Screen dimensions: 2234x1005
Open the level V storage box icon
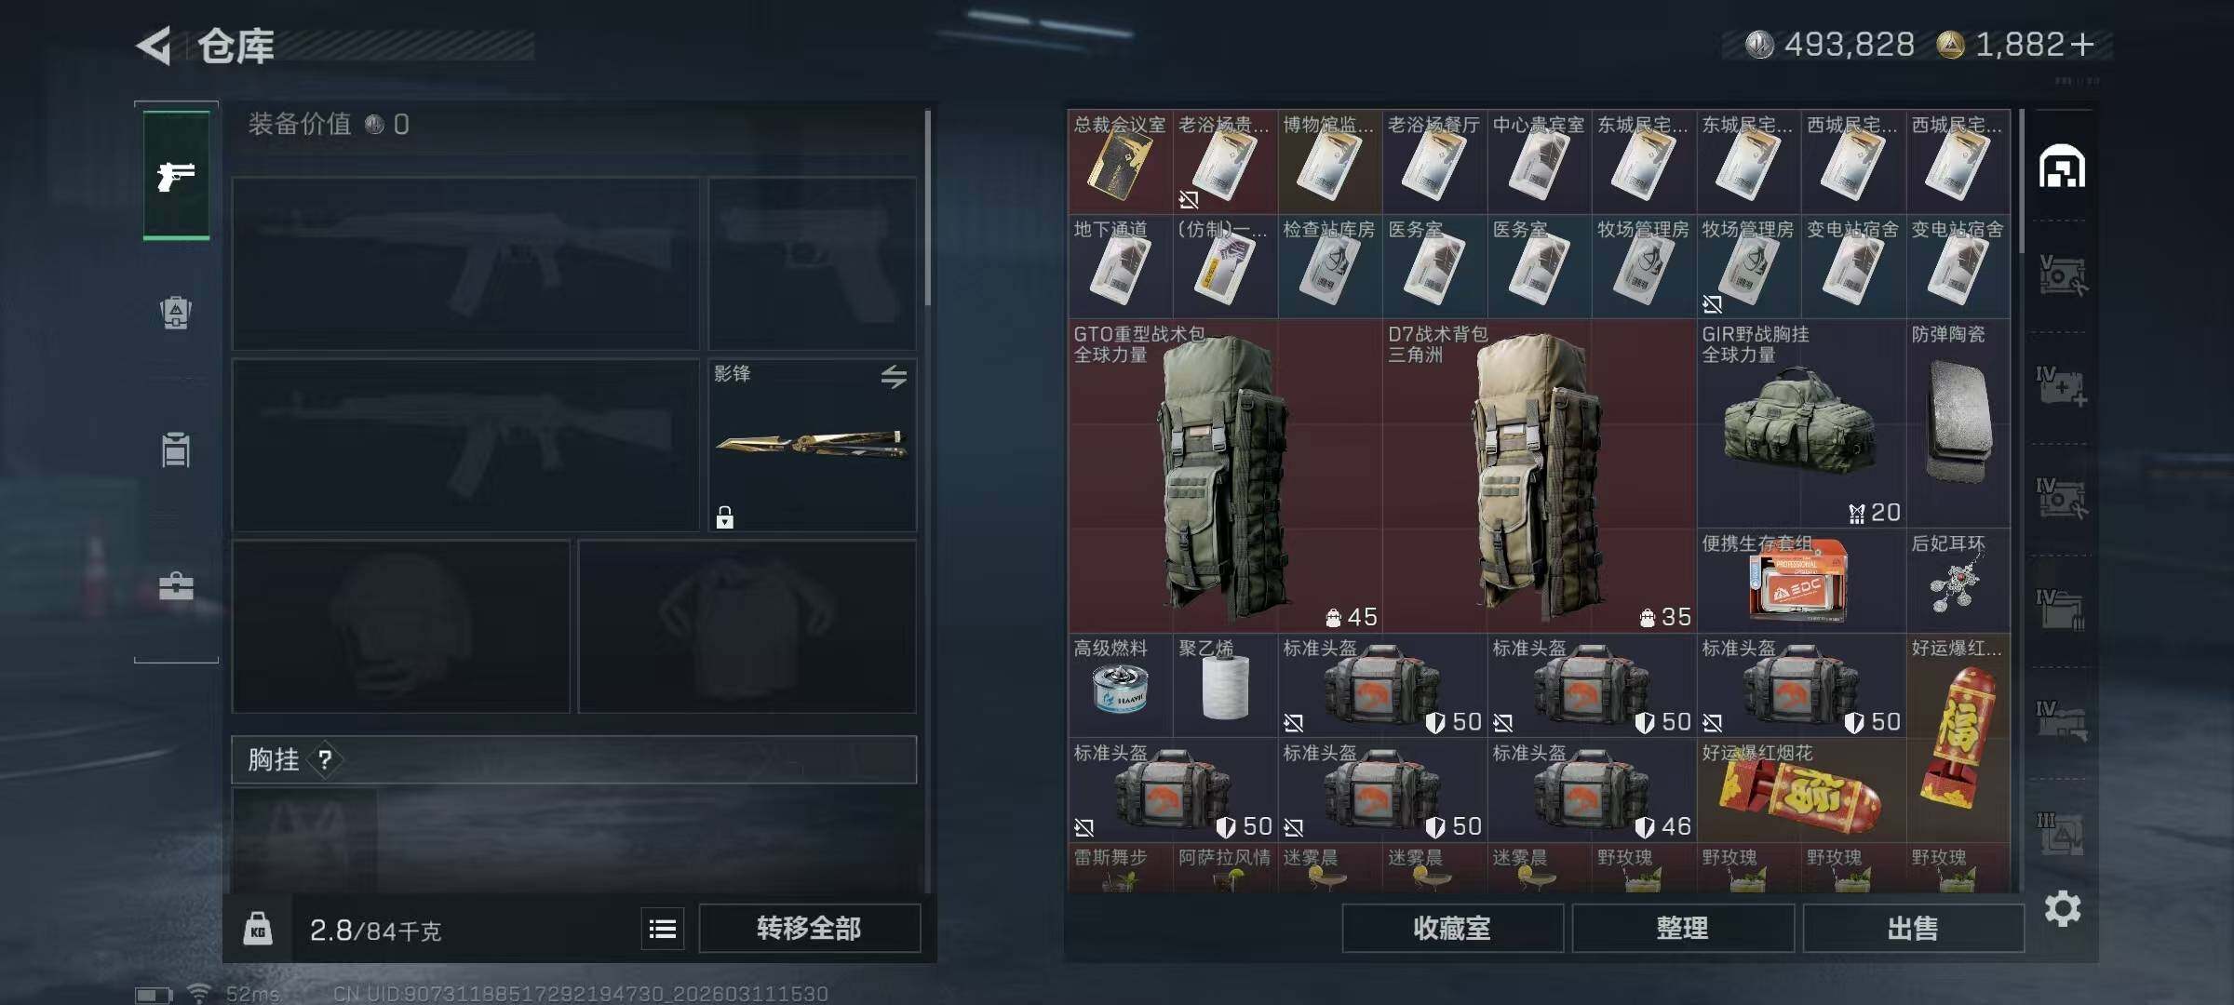(x=2062, y=275)
